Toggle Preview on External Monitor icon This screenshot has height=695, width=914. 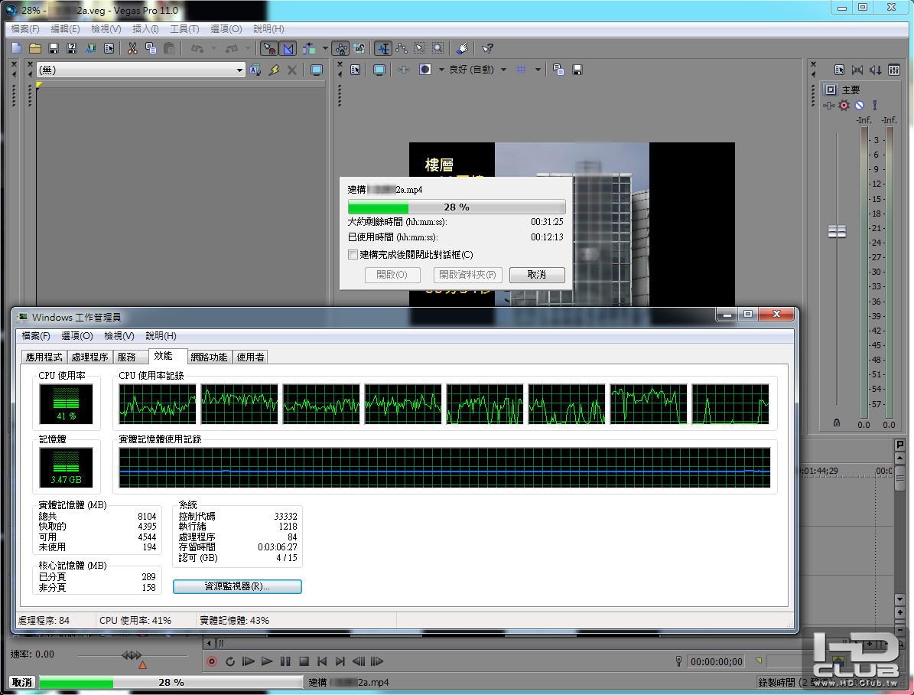(379, 70)
